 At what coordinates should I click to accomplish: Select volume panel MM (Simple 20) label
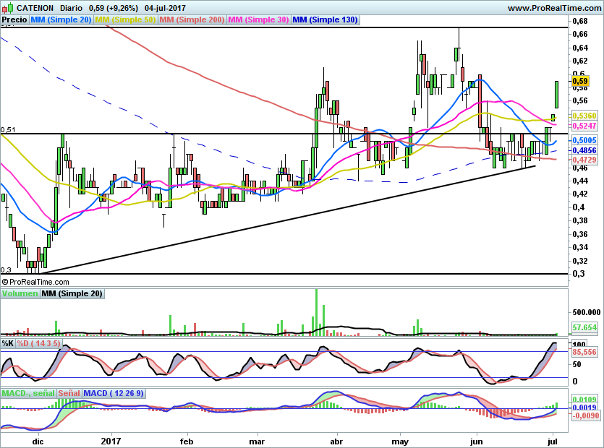(72, 293)
